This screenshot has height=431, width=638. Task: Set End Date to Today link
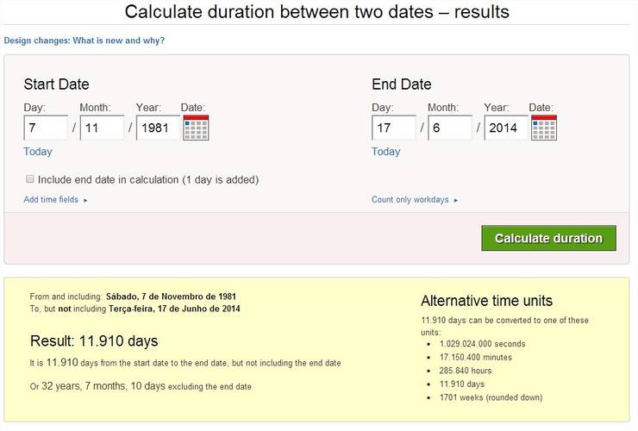coord(385,152)
